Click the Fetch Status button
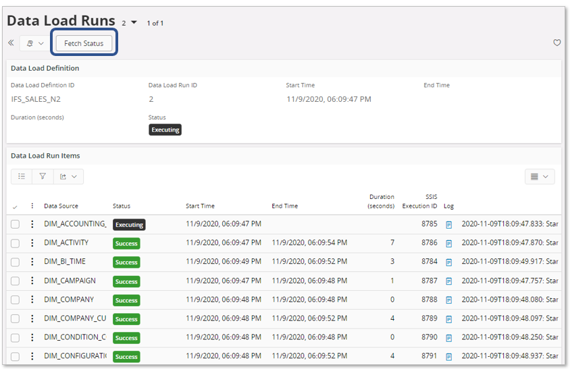The image size is (570, 369). click(84, 43)
